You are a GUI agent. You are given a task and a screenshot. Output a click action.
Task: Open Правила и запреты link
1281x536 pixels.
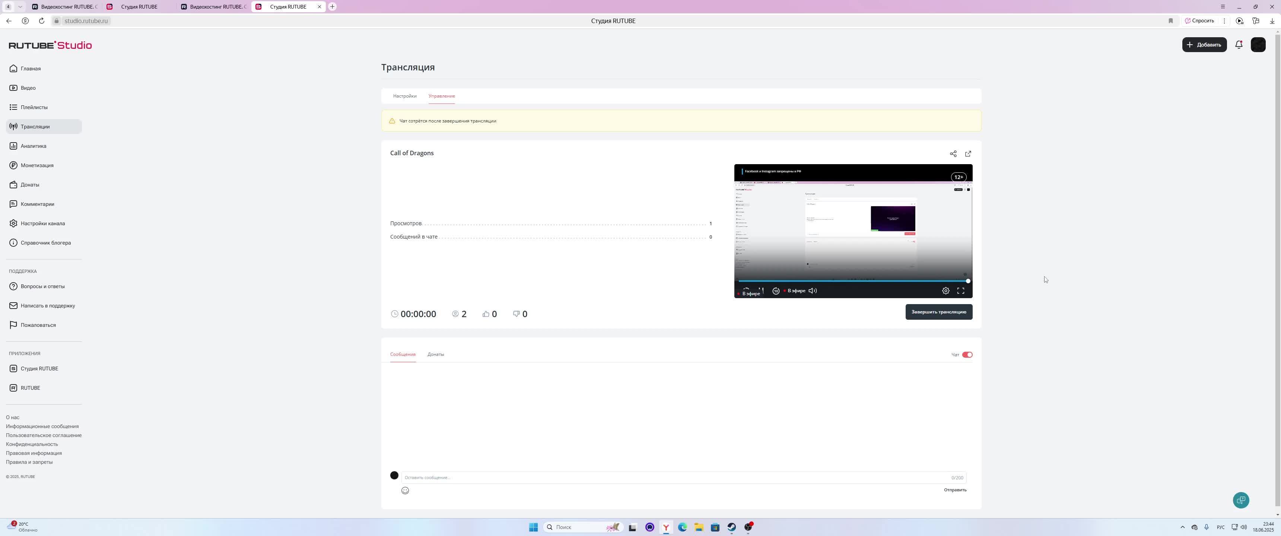pos(29,462)
